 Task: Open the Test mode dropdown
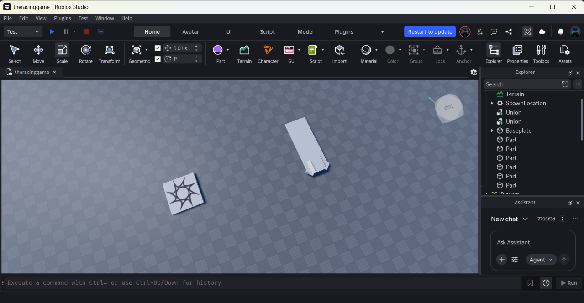click(23, 32)
